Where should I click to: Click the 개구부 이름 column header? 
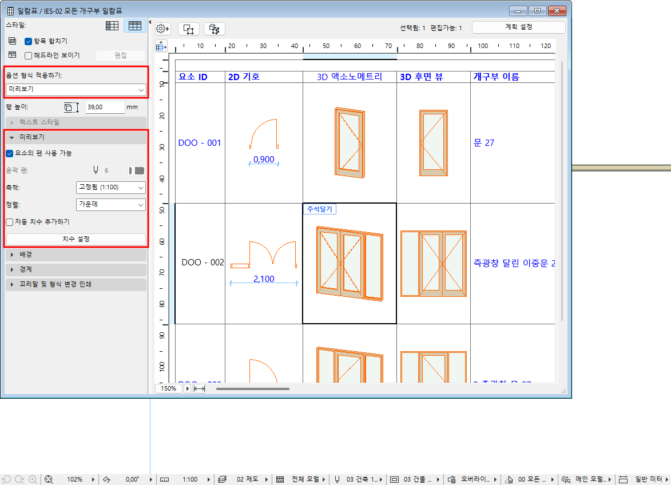[495, 77]
